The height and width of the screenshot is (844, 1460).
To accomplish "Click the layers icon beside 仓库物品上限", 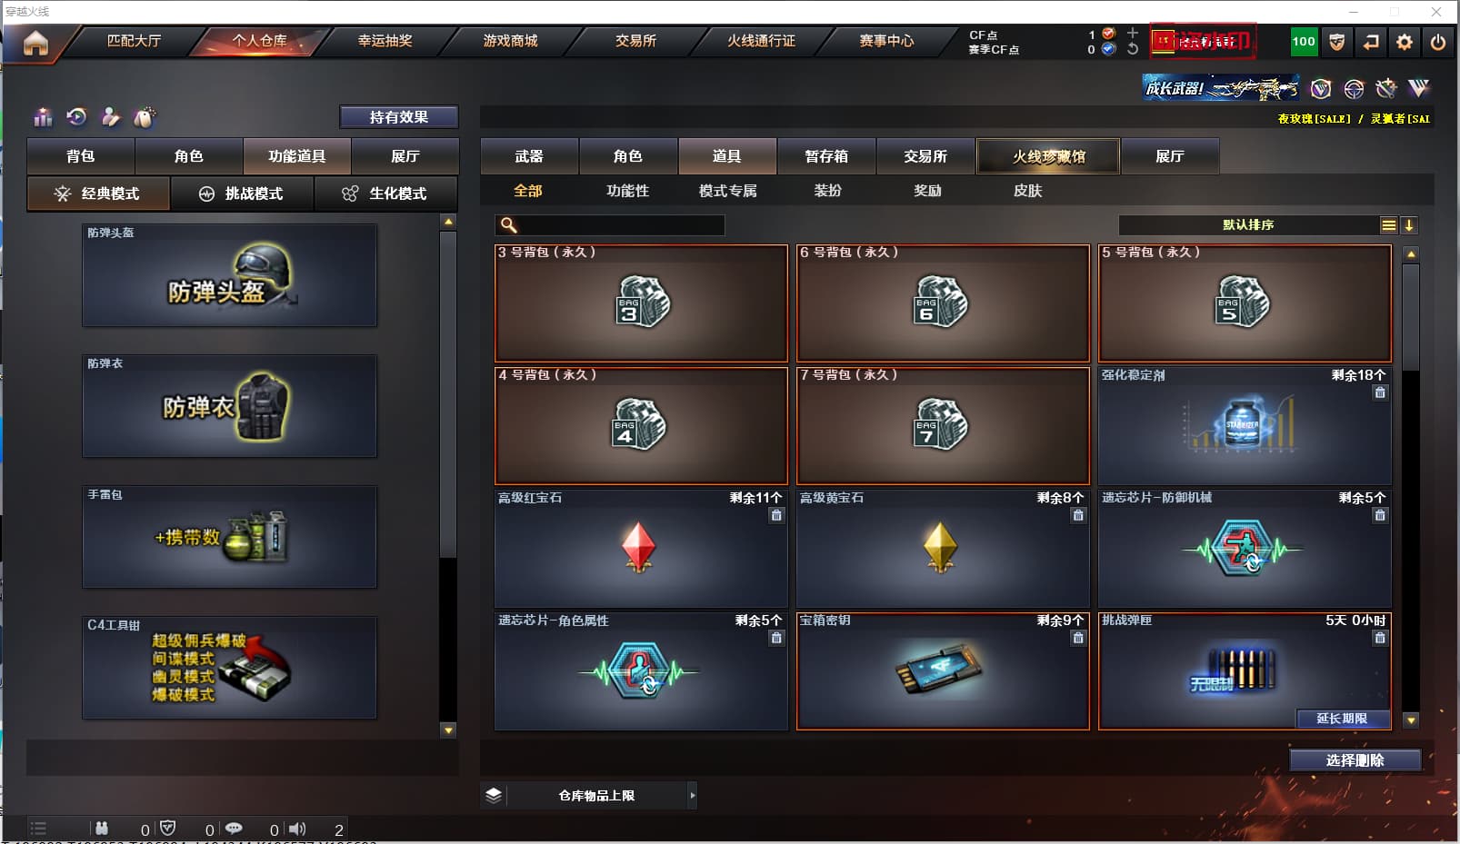I will pos(494,795).
